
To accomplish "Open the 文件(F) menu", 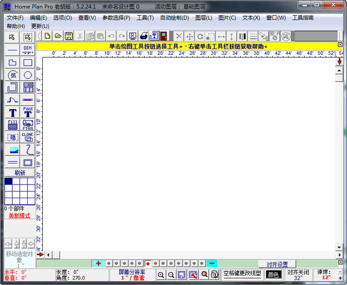I will click(x=15, y=18).
